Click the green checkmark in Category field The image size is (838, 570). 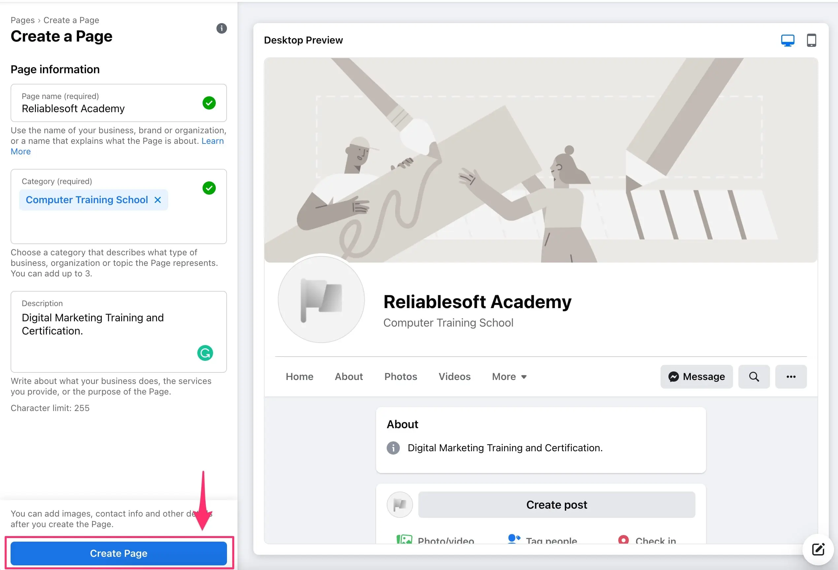tap(209, 188)
